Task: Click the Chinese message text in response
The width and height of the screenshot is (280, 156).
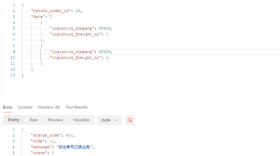Action: [75, 147]
